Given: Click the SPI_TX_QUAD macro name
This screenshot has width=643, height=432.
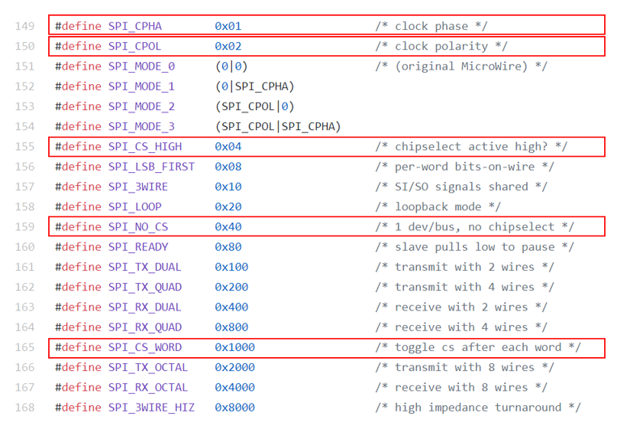Looking at the screenshot, I should coord(145,287).
